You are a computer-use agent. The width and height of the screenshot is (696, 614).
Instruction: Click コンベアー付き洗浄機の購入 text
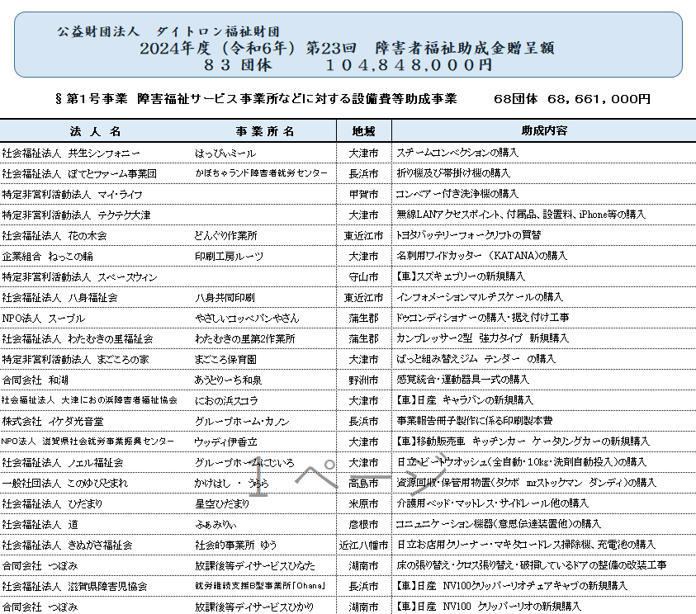click(x=457, y=194)
